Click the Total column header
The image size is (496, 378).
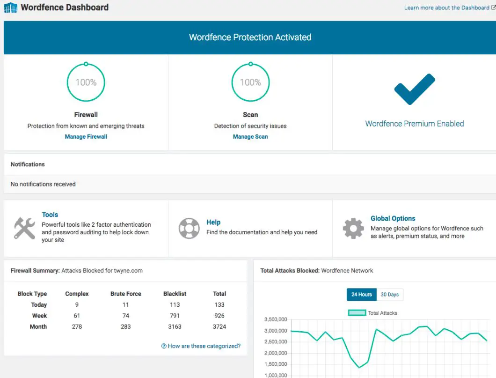pos(219,294)
